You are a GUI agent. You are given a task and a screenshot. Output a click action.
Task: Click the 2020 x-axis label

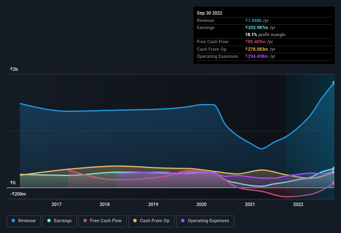point(201,204)
